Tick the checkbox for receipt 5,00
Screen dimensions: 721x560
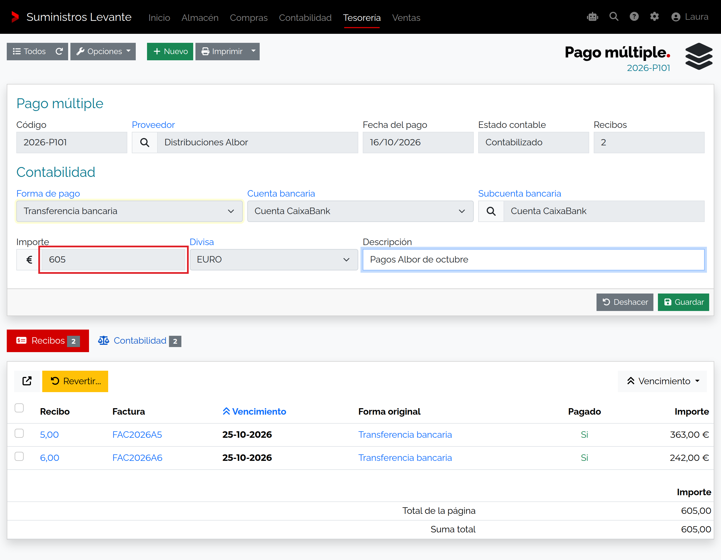coord(19,433)
